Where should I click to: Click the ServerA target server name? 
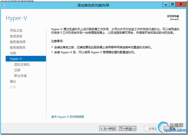174,19
